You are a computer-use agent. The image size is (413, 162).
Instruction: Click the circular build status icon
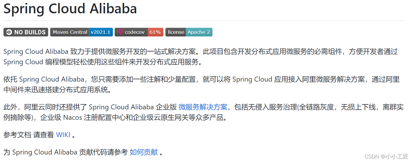tap(9, 32)
